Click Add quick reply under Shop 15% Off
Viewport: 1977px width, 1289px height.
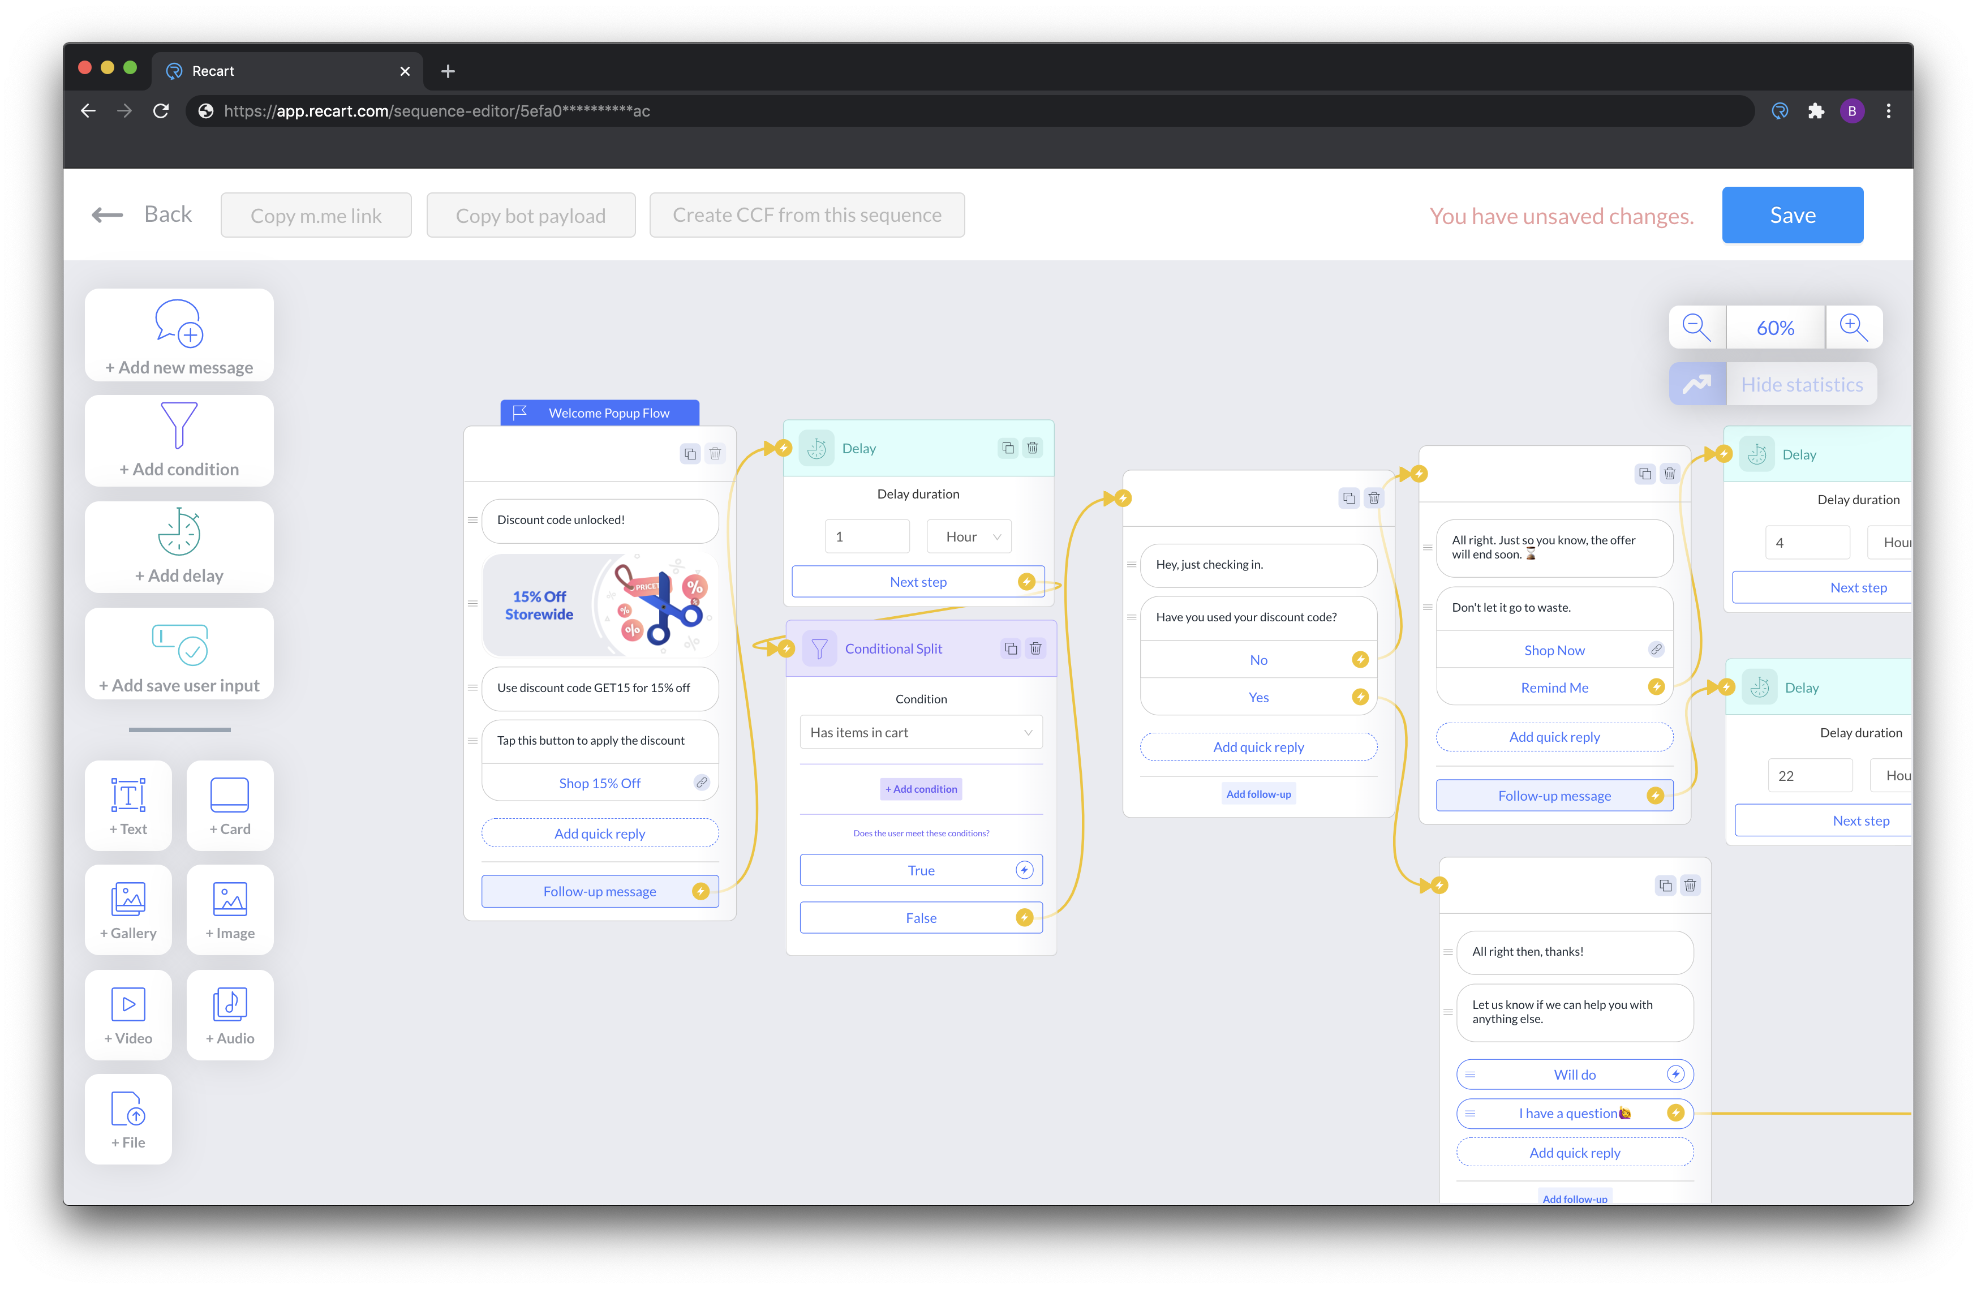pyautogui.click(x=600, y=833)
